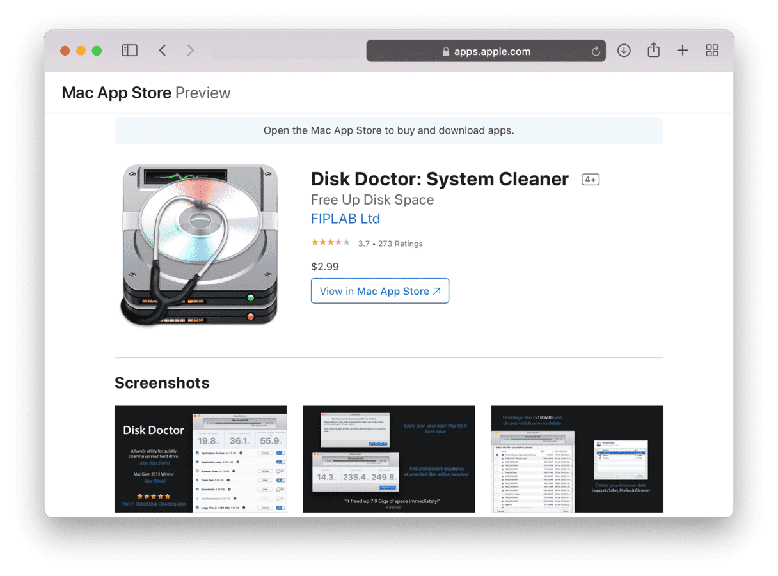
Task: Maximize window with green button
Action: point(97,51)
